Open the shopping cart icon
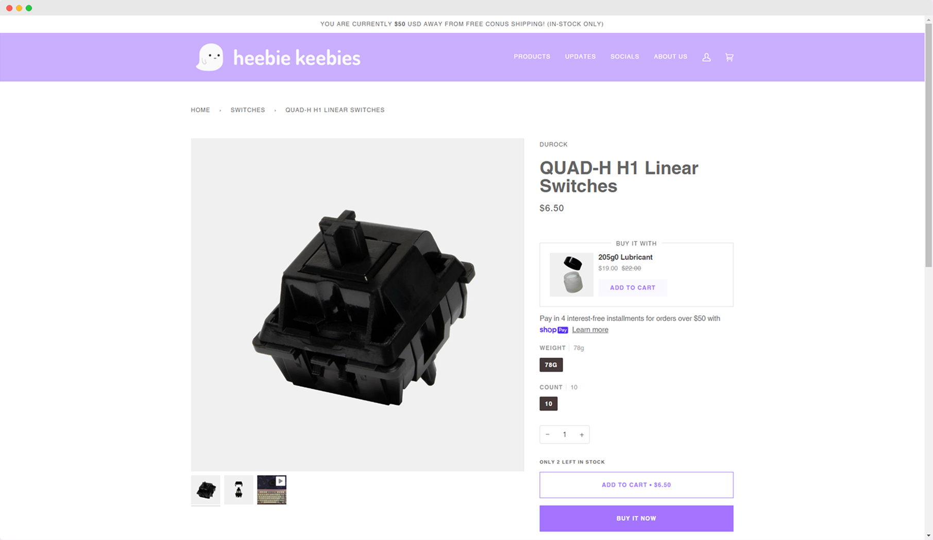The height and width of the screenshot is (540, 933). coord(729,57)
